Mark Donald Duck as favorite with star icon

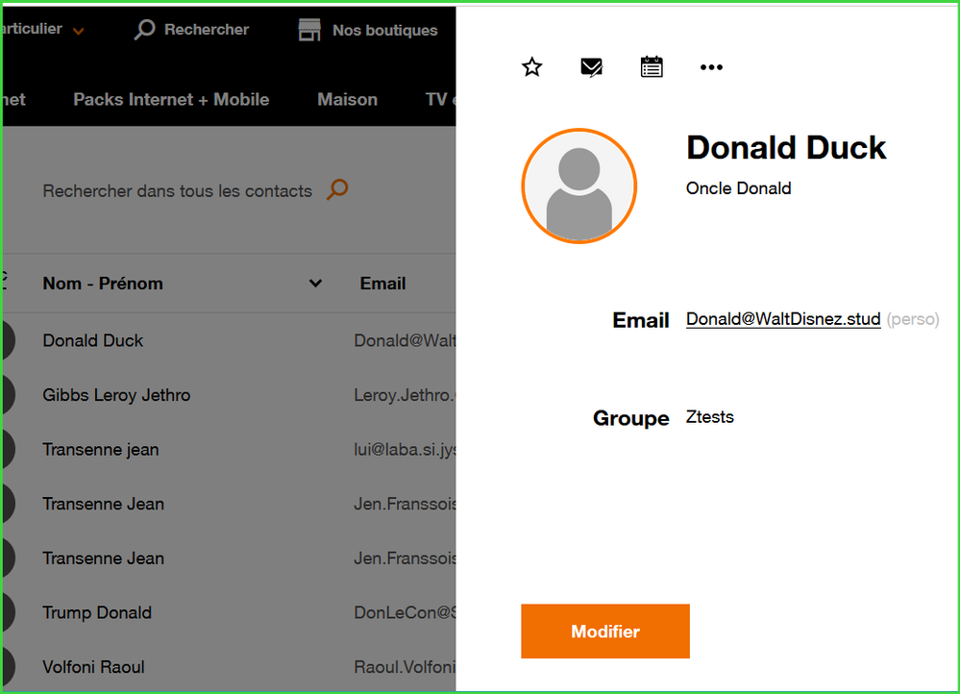[532, 66]
